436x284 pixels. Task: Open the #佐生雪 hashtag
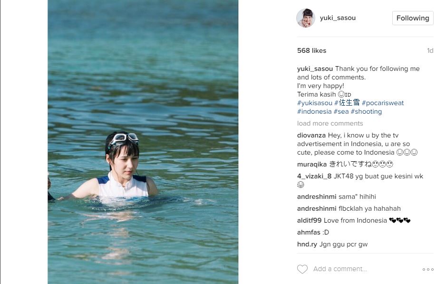[x=347, y=103]
